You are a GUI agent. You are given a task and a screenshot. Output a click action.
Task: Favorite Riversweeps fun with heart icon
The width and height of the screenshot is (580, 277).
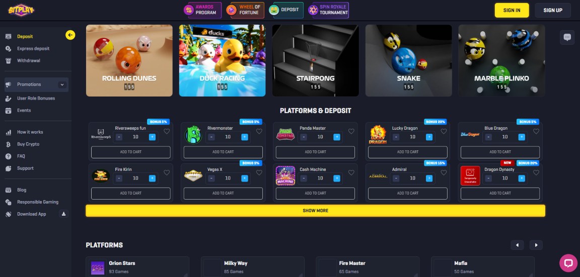(x=167, y=131)
